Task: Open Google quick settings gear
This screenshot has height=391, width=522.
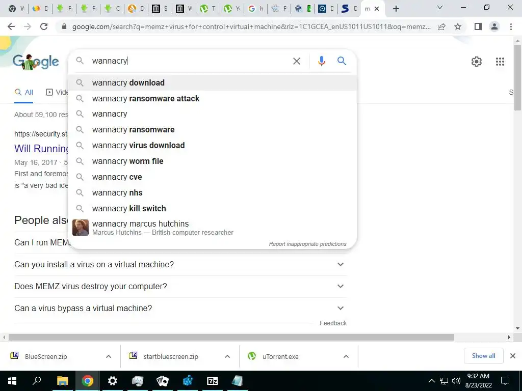Action: coord(477,62)
